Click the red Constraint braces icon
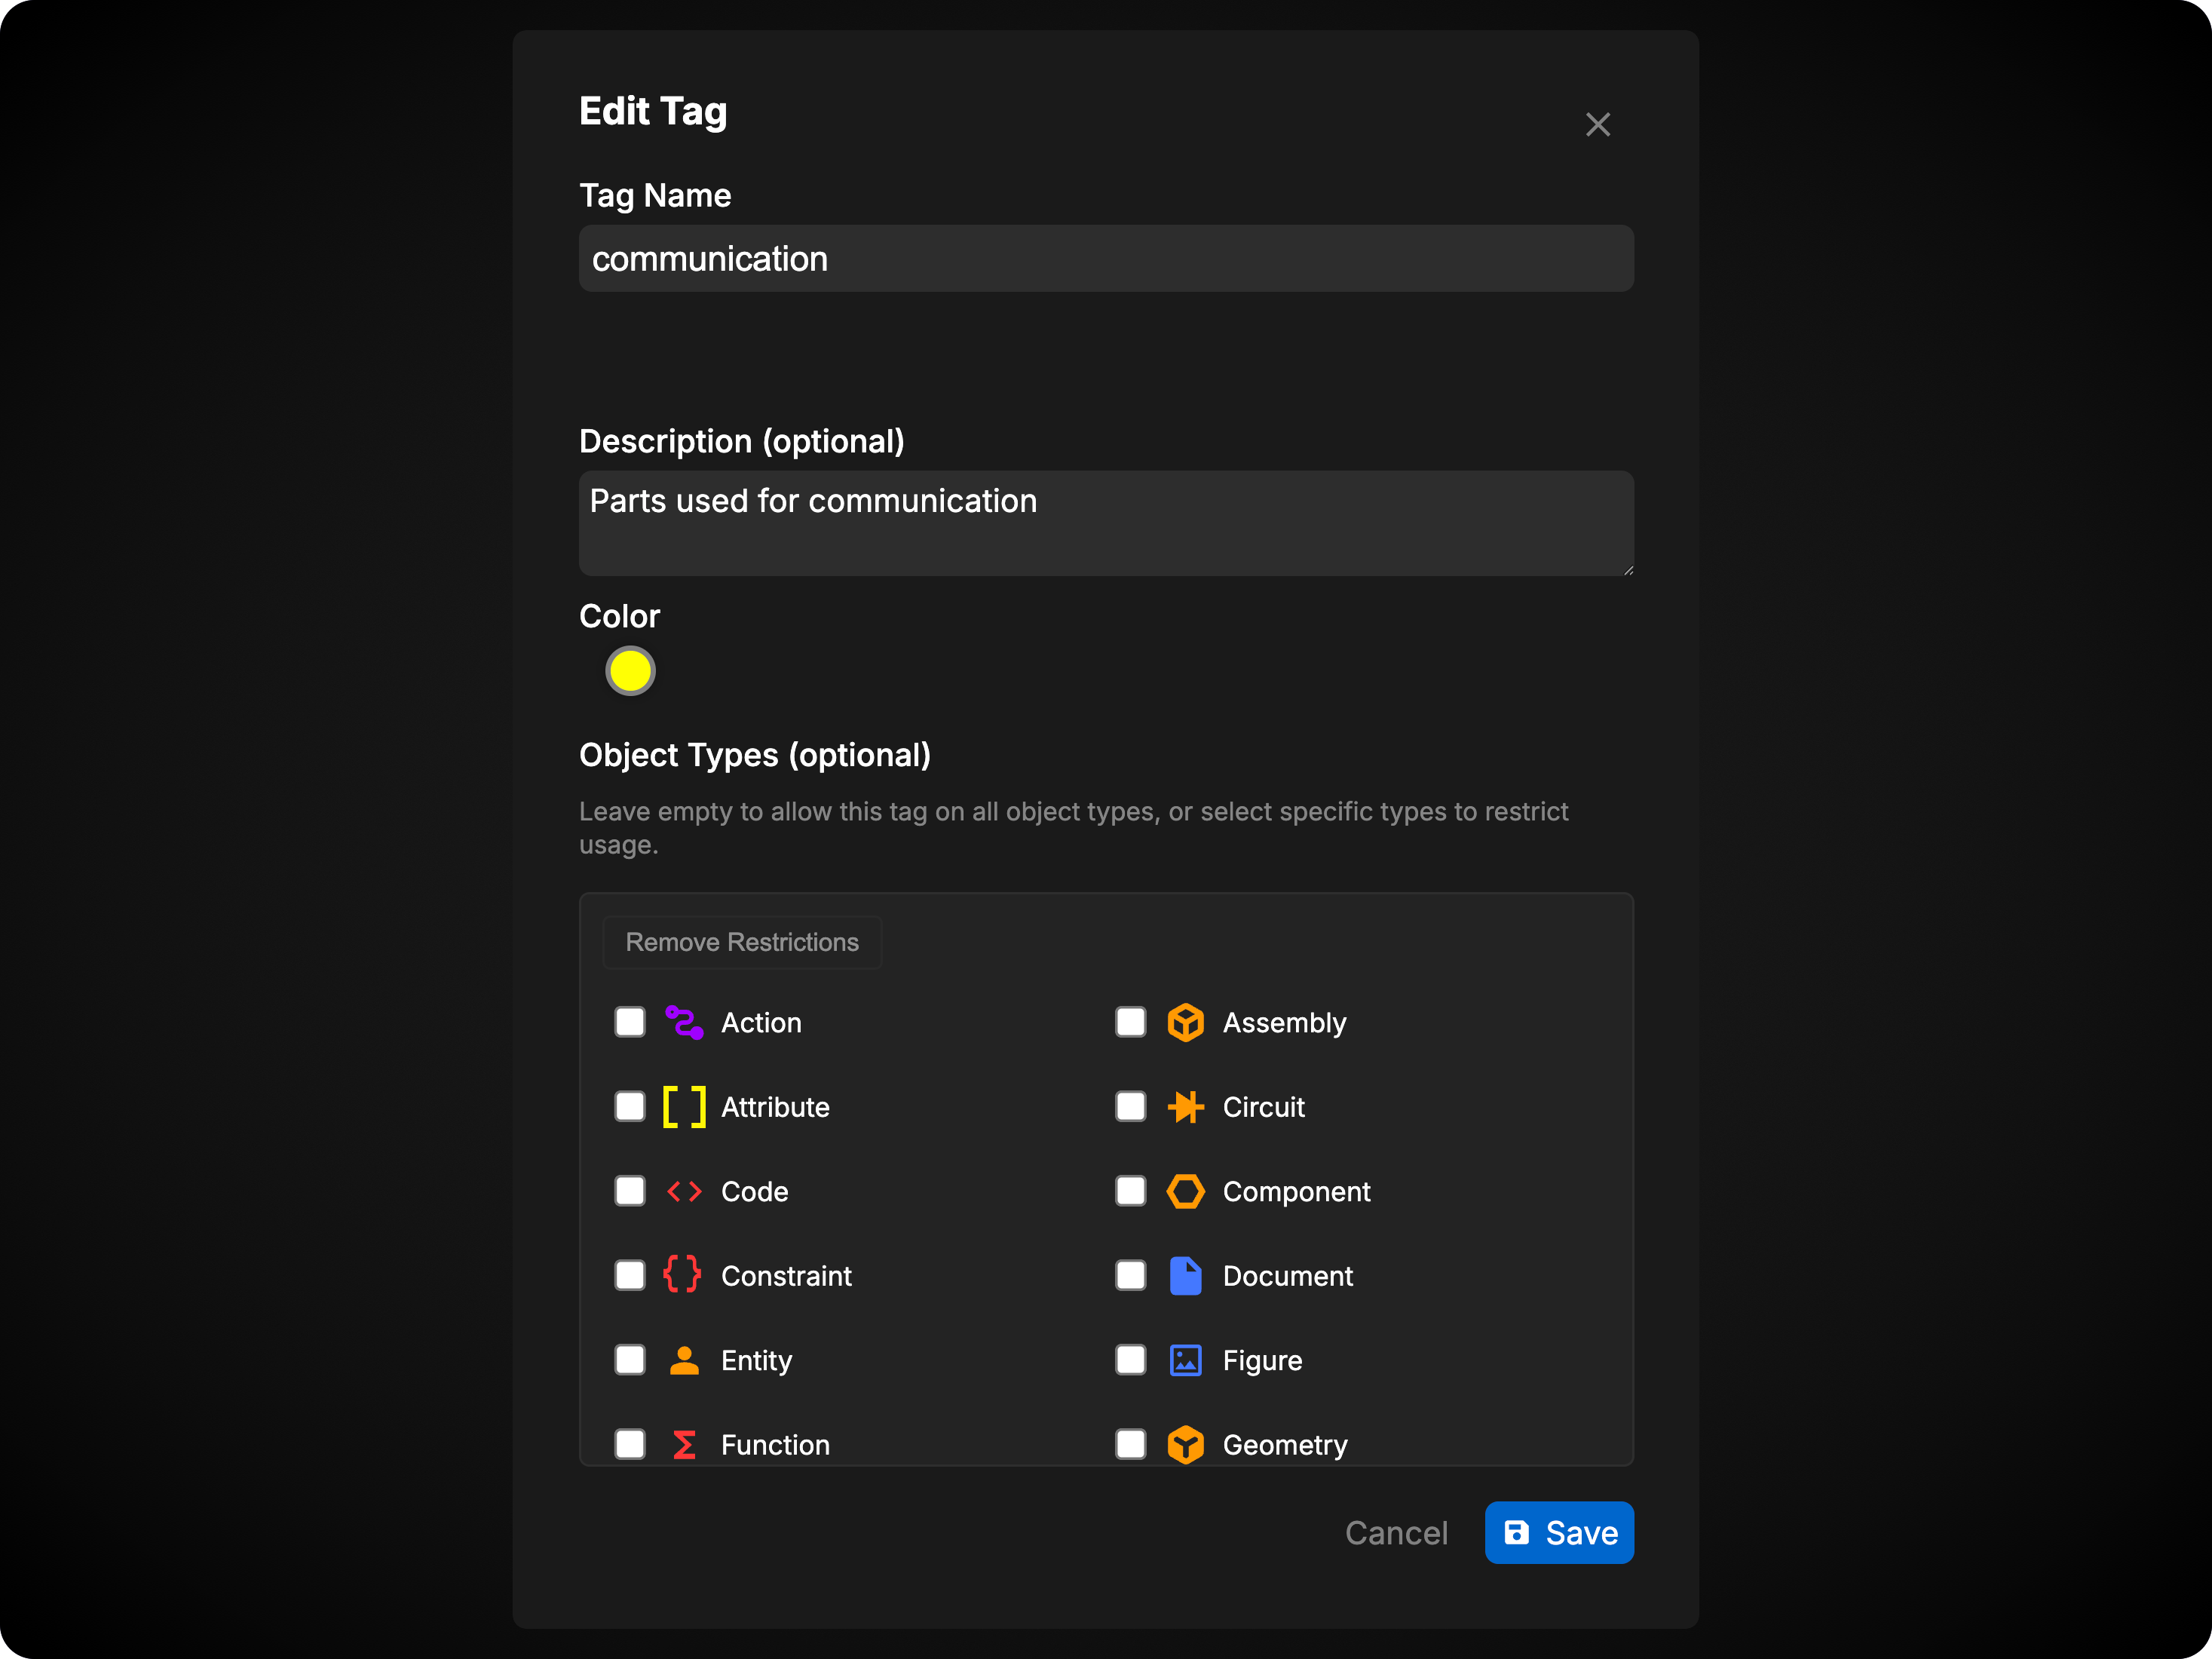2212x1659 pixels. 682,1275
